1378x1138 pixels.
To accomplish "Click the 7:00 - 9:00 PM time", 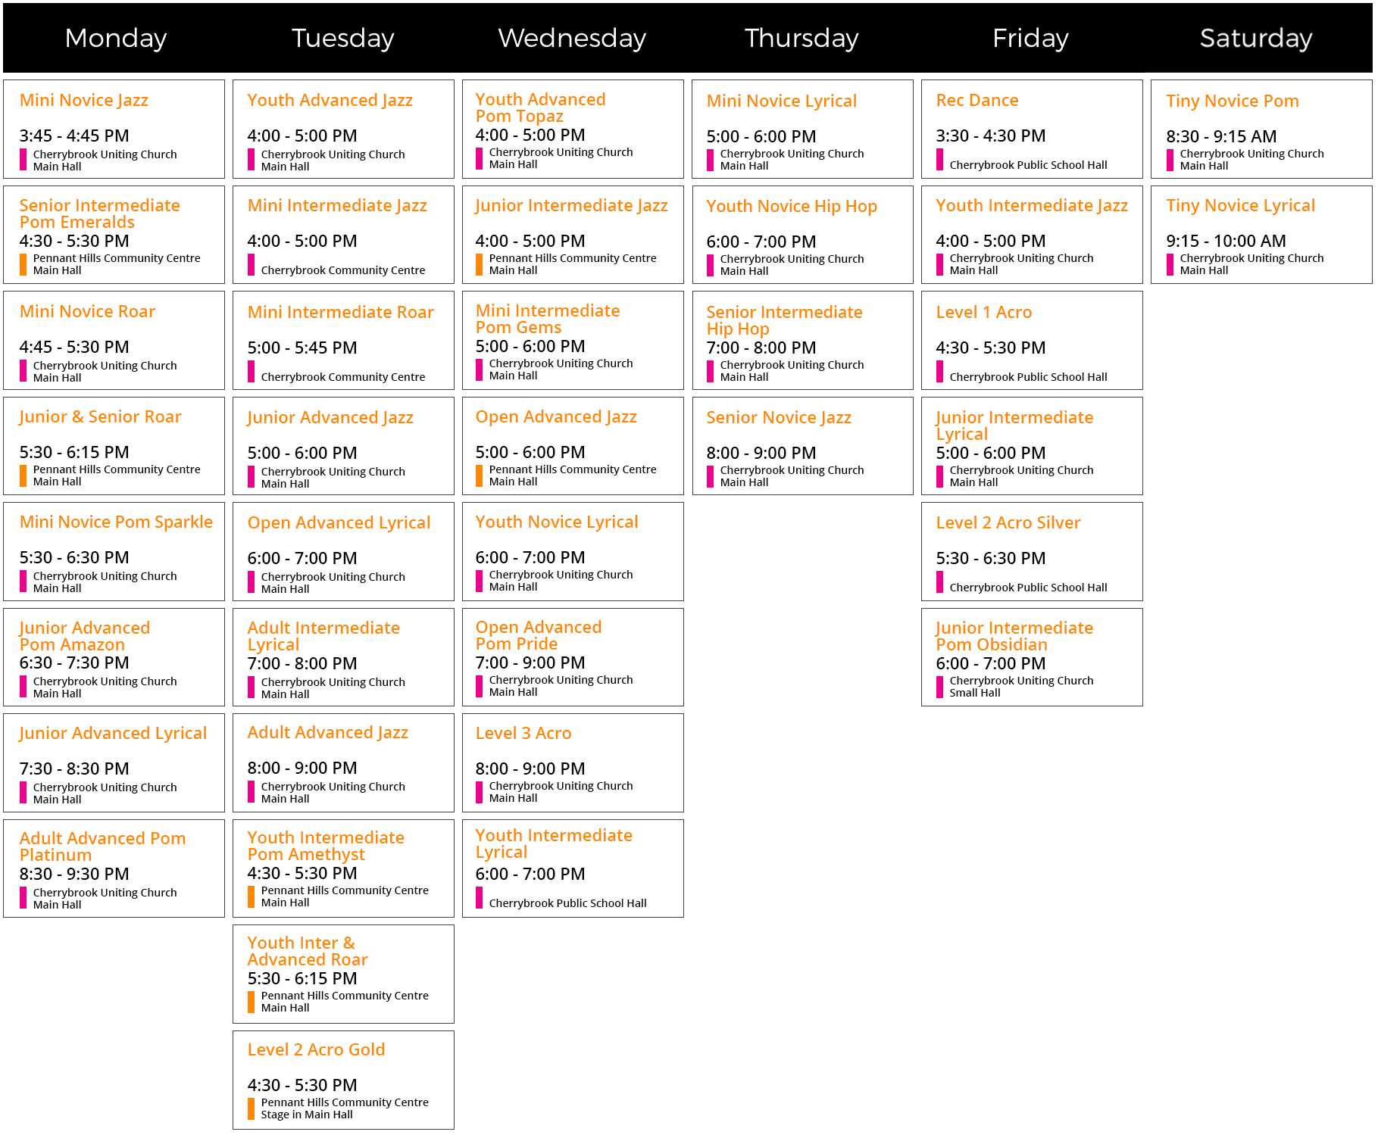I will pyautogui.click(x=530, y=663).
